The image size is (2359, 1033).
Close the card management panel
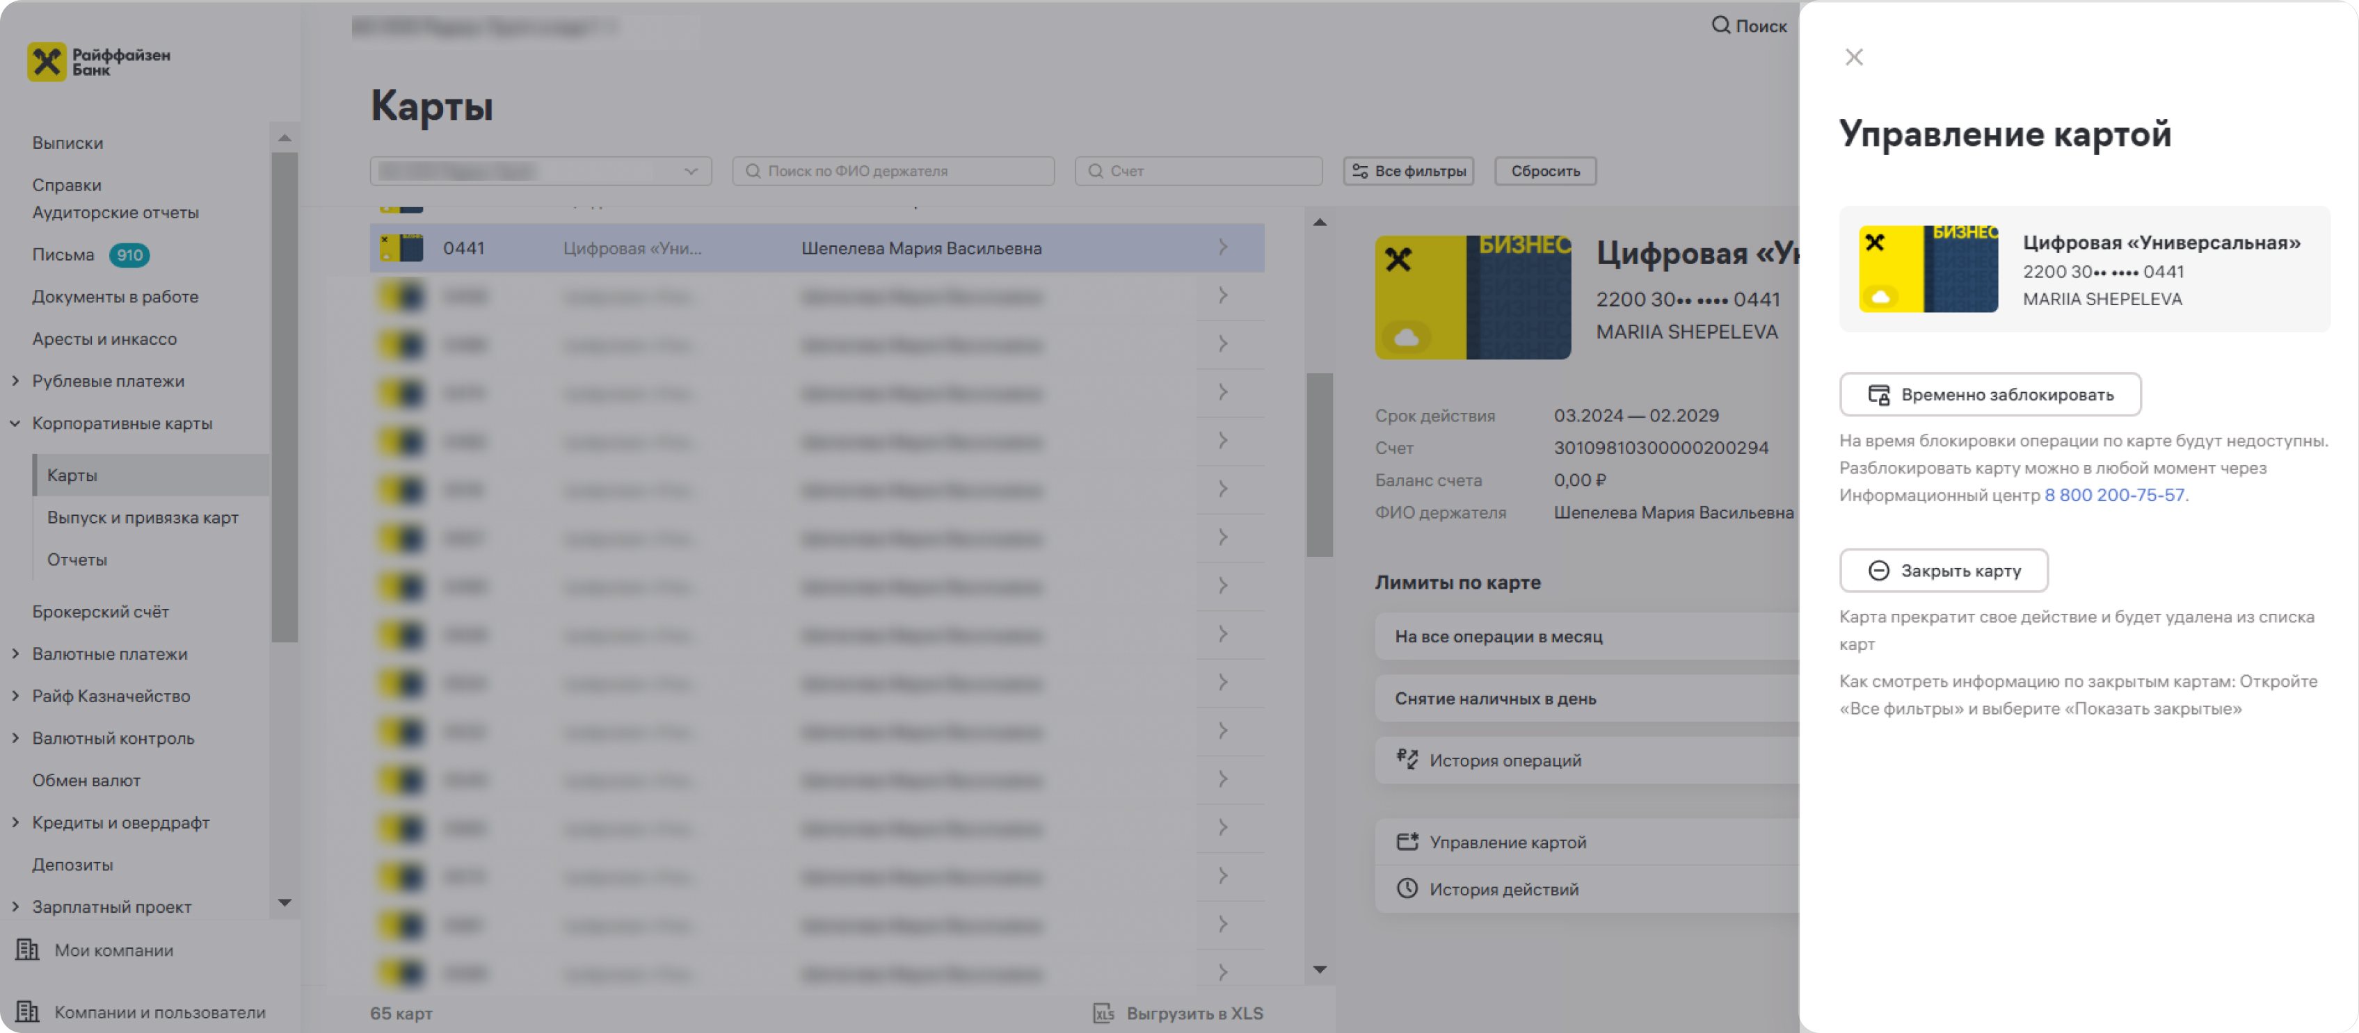point(1853,57)
